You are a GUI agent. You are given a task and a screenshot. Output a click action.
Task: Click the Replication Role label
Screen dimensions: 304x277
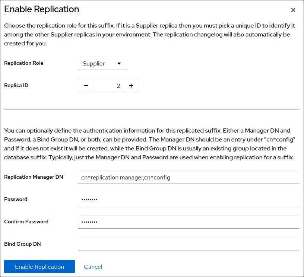click(23, 63)
